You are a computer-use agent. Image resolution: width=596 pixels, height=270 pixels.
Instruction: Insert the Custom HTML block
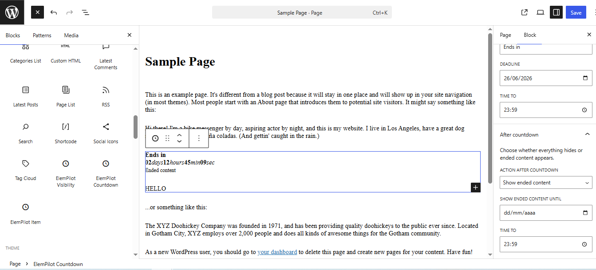point(66,54)
